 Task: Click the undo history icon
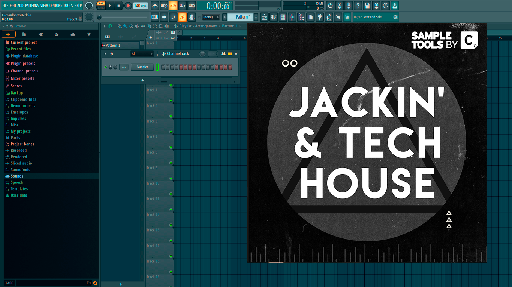[330, 6]
